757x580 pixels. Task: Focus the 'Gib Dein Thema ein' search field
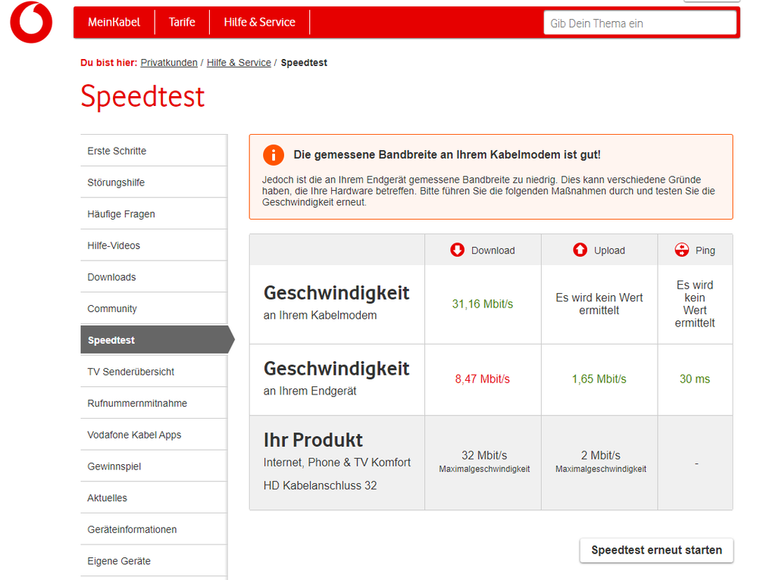pos(640,23)
